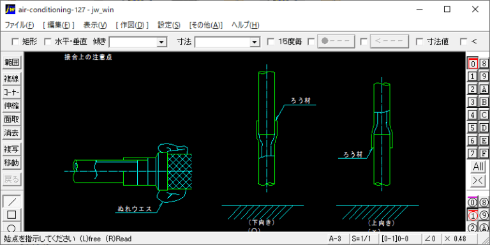Pick layer D button

click(484, 128)
